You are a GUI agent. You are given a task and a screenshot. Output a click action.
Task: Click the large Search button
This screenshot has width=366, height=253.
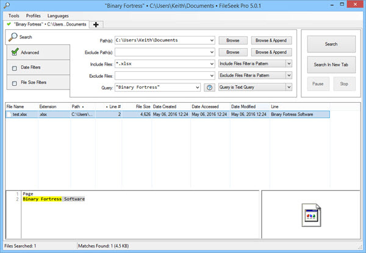331,44
